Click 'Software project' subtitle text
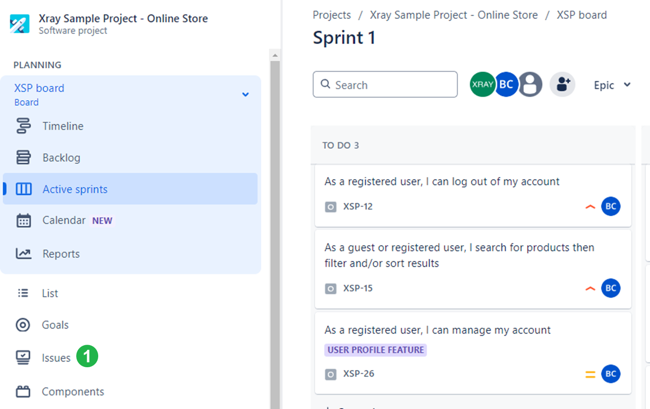The height and width of the screenshot is (409, 650). [73, 31]
